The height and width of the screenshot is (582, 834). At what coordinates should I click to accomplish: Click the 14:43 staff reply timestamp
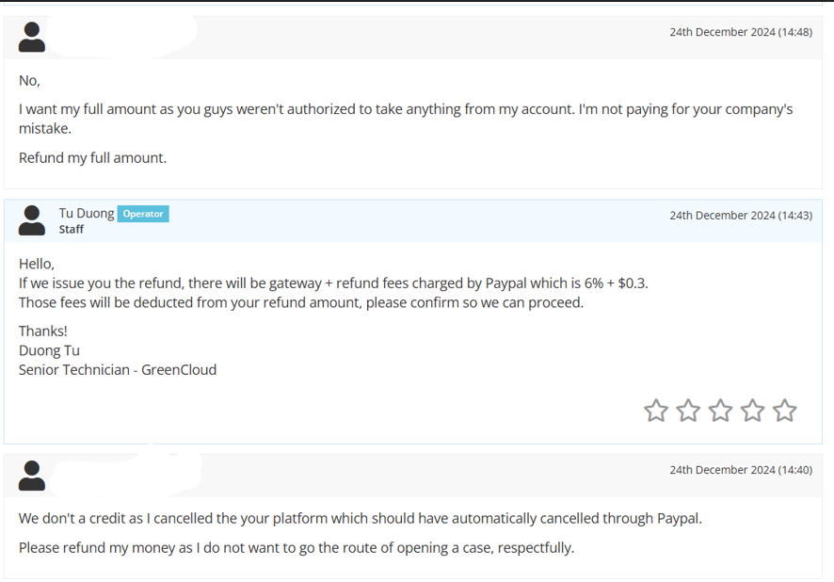point(741,216)
